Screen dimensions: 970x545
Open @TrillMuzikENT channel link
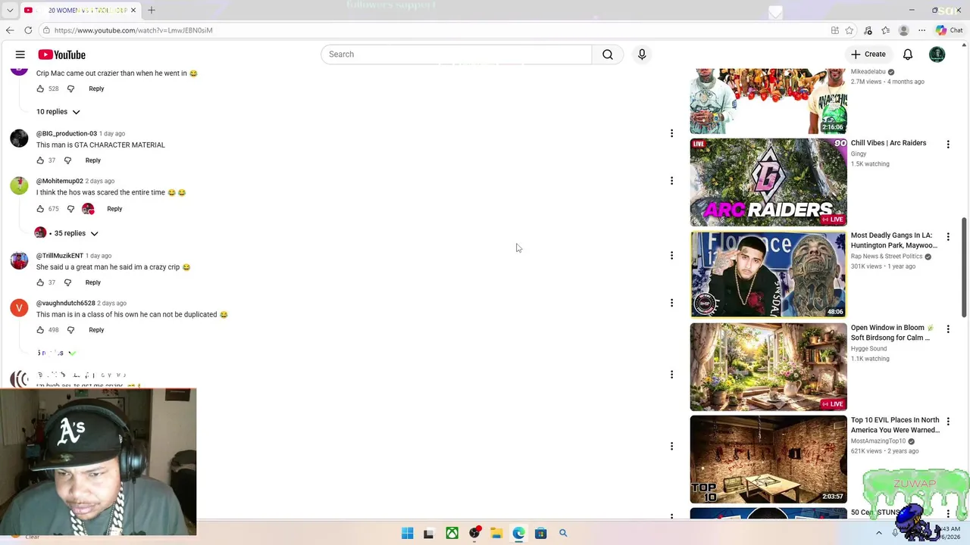coord(60,256)
